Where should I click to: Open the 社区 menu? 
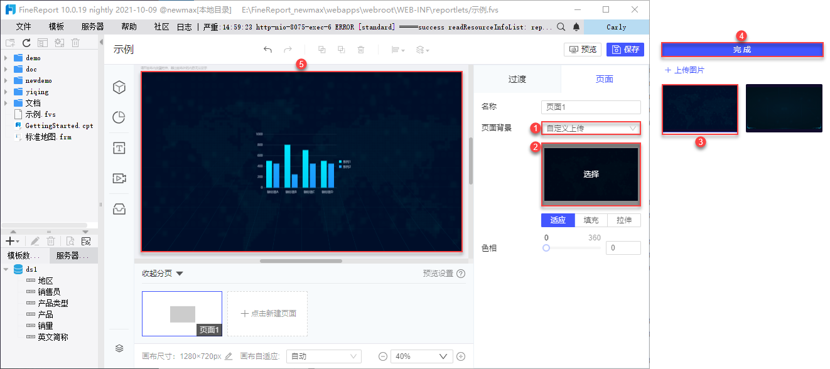pyautogui.click(x=161, y=27)
